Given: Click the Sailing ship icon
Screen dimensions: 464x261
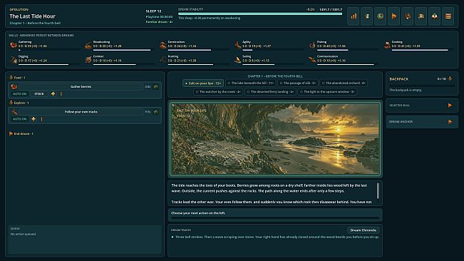Looking at the screenshot, I should coord(237,59).
